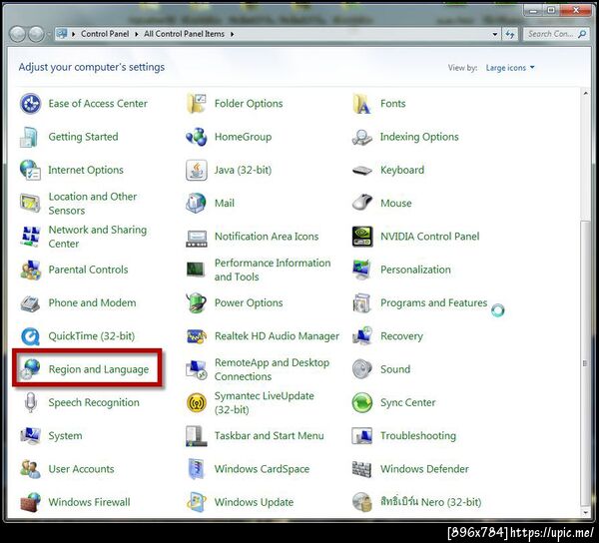Click the Fonts folder icon
This screenshot has height=543, width=599.
click(x=361, y=104)
